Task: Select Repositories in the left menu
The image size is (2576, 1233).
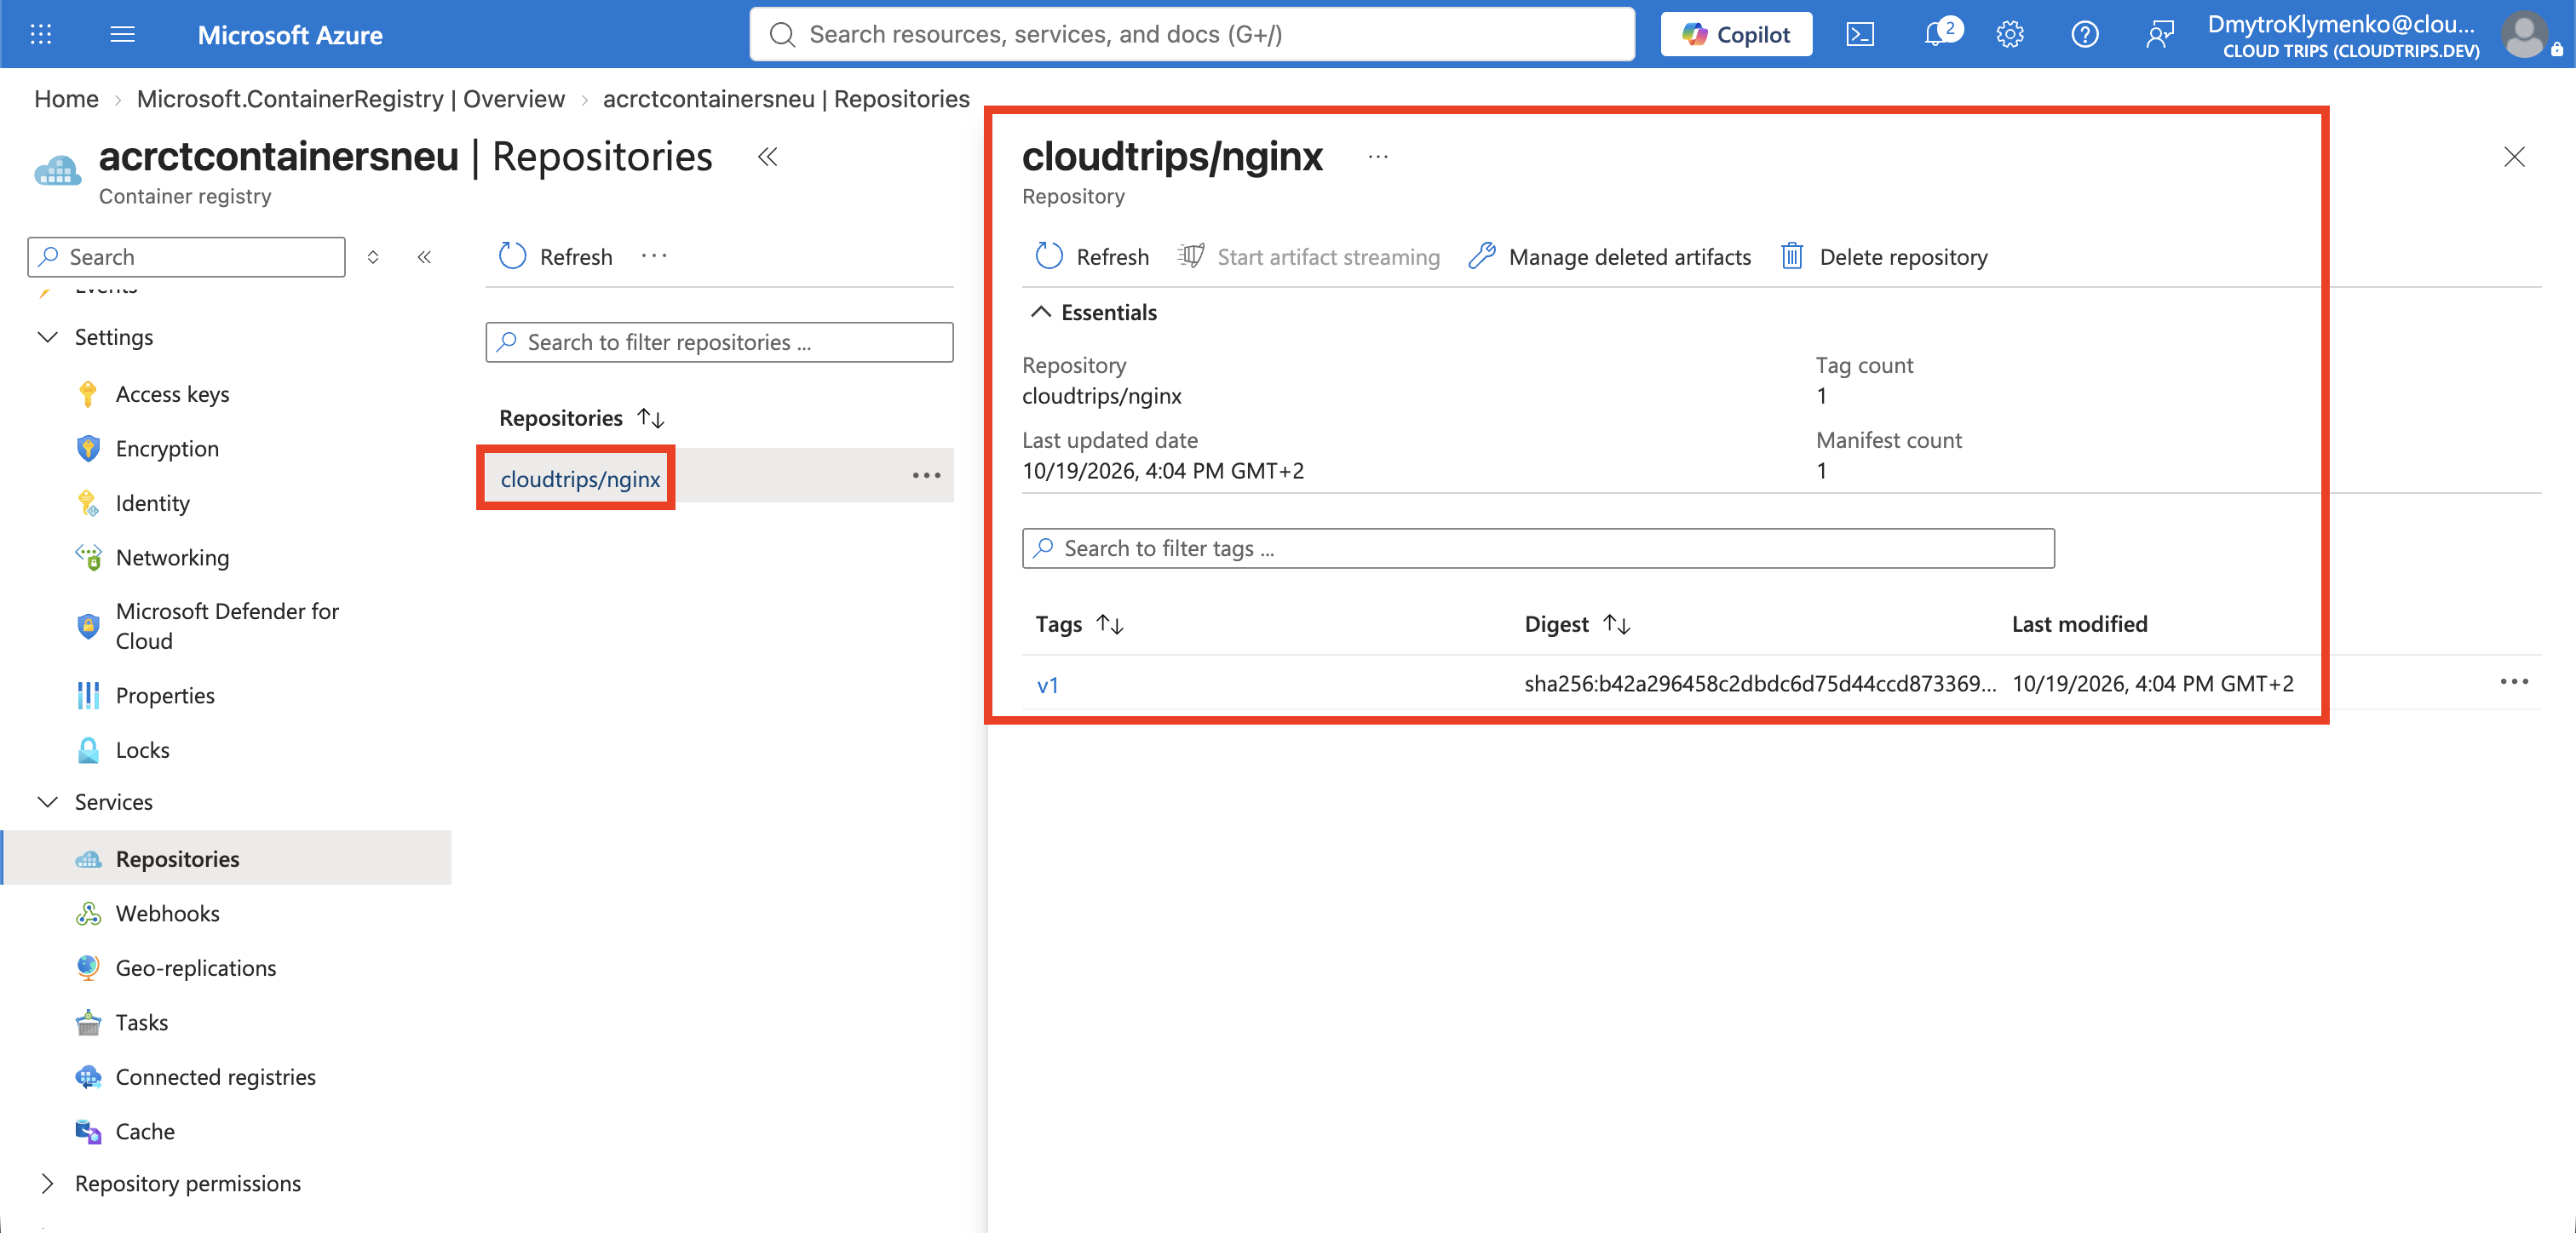Action: tap(227, 858)
